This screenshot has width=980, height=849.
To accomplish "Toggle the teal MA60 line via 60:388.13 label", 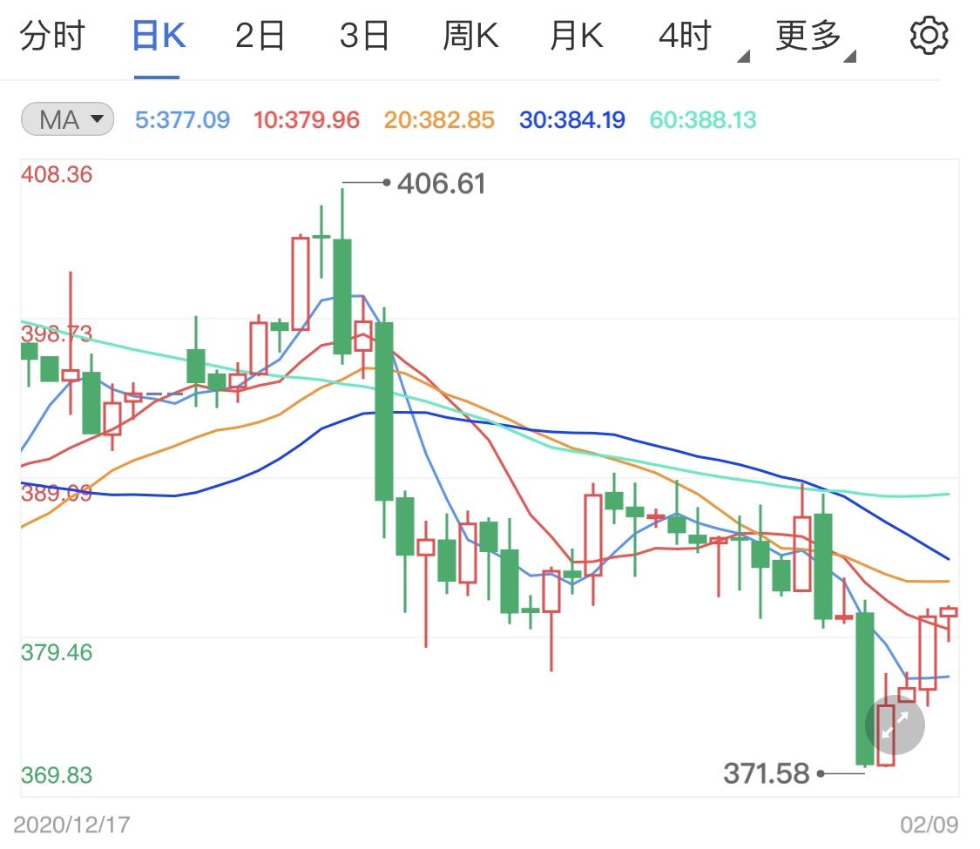I will (x=702, y=119).
